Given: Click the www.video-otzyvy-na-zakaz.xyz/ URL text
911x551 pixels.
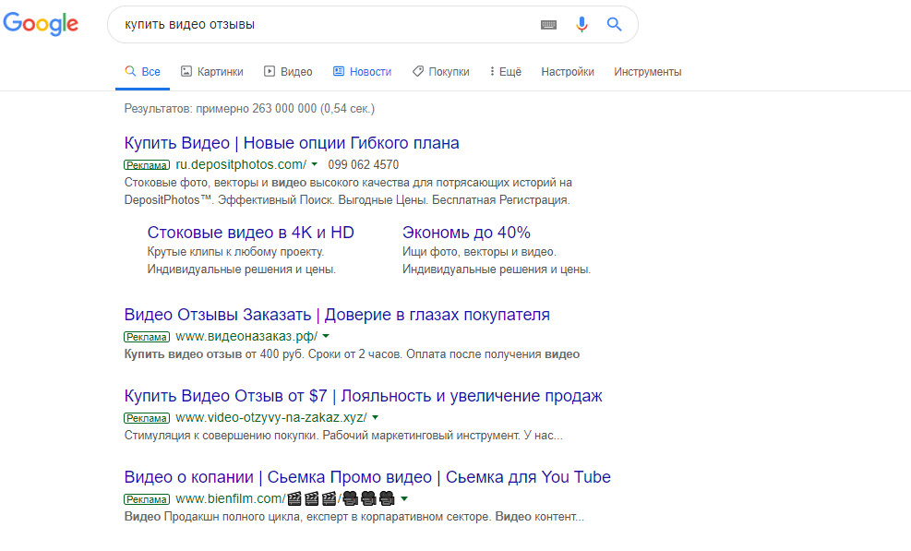Looking at the screenshot, I should (271, 417).
